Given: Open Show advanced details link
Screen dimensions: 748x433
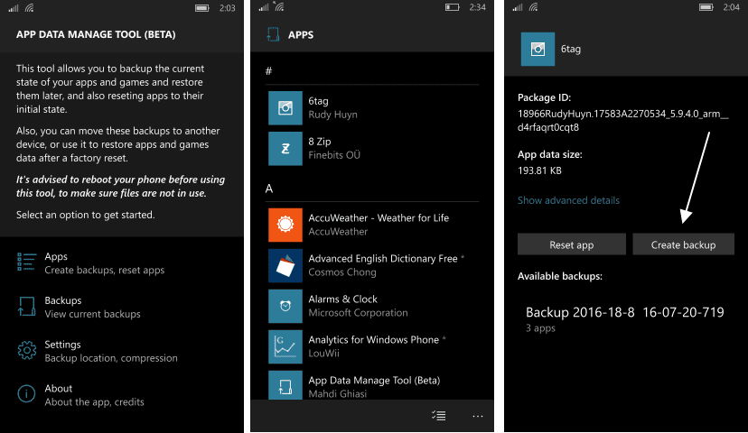Looking at the screenshot, I should pos(568,200).
